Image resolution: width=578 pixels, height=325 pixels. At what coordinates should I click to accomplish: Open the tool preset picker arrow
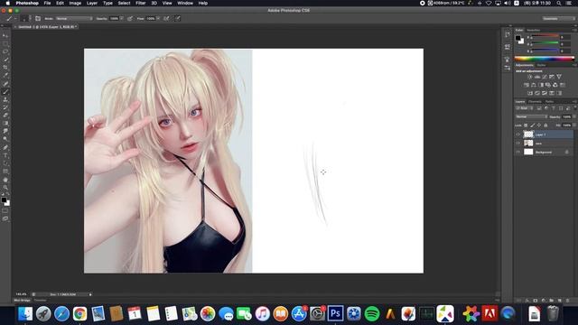tap(14, 18)
